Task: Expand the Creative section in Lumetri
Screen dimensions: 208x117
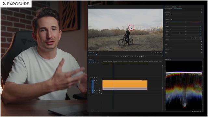Action: tap(166, 42)
